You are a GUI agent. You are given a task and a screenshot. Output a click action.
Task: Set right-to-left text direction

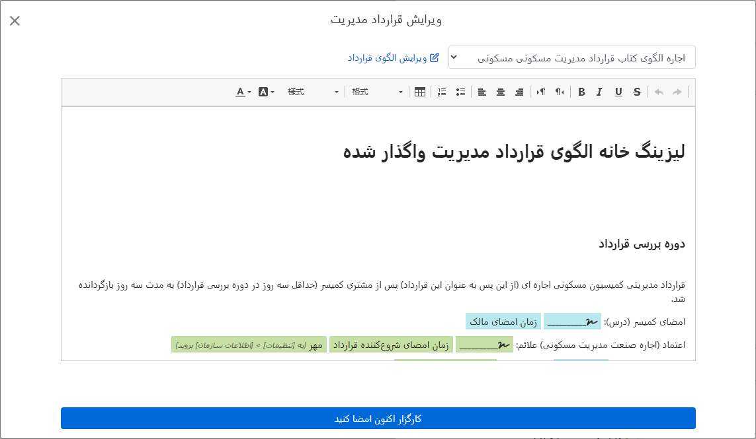(x=560, y=92)
